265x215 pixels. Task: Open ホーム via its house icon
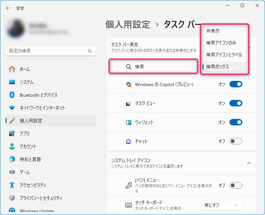12,69
